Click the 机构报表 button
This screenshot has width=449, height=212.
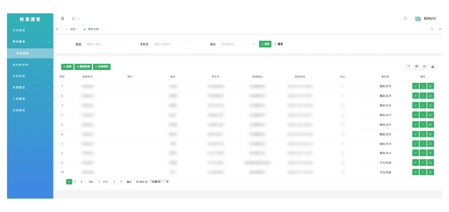(x=101, y=66)
